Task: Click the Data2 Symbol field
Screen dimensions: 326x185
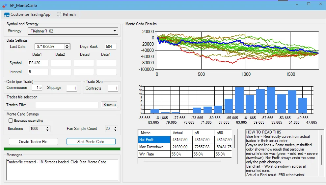Action: [x=61, y=63]
